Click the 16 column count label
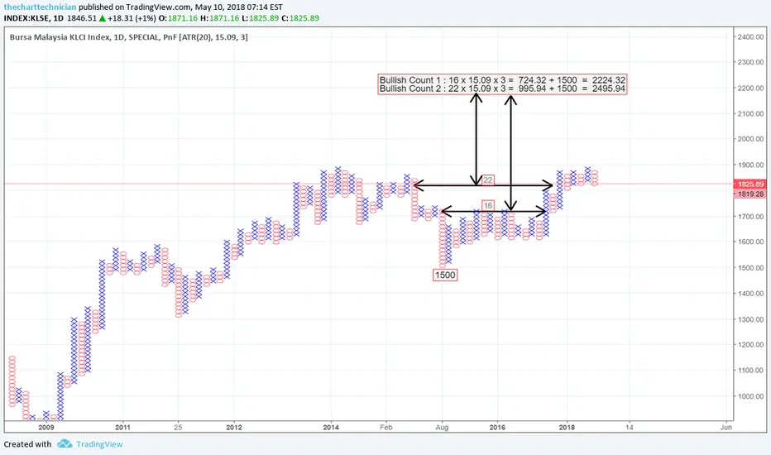 (488, 206)
